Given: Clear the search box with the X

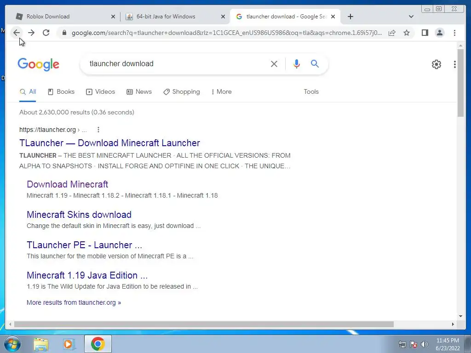Looking at the screenshot, I should click(x=274, y=63).
